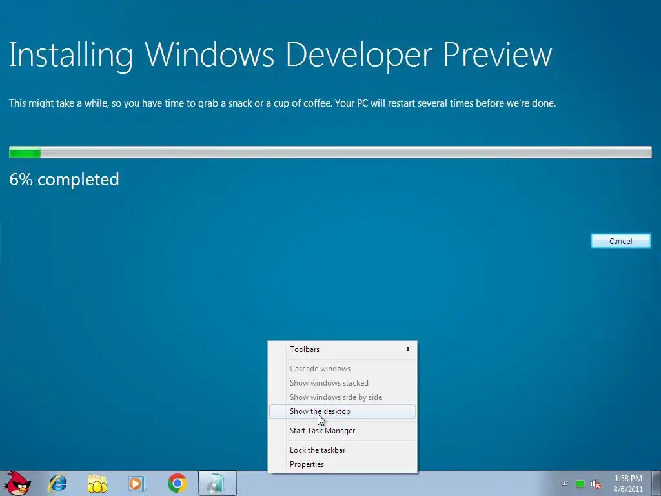Click the 'This might take a while' message
The image size is (661, 496).
283,103
